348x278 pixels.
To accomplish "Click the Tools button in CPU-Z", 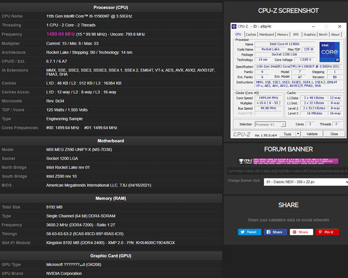I will tap(287, 134).
